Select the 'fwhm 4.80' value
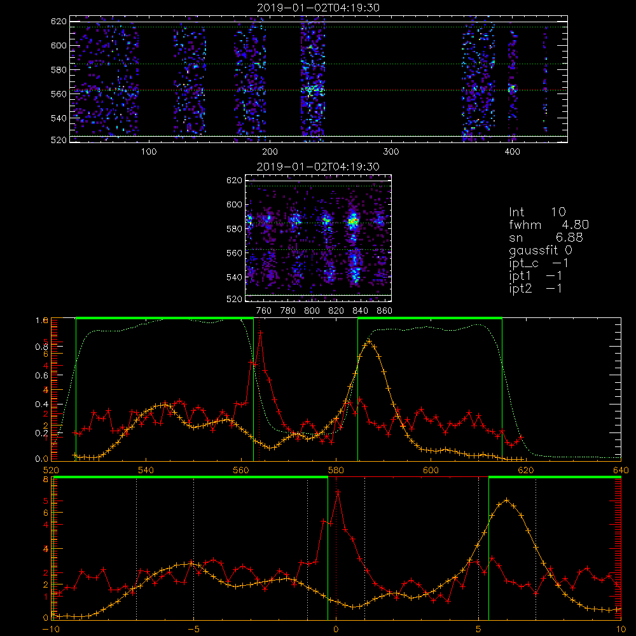Viewport: 636px width, 636px height. pos(549,225)
